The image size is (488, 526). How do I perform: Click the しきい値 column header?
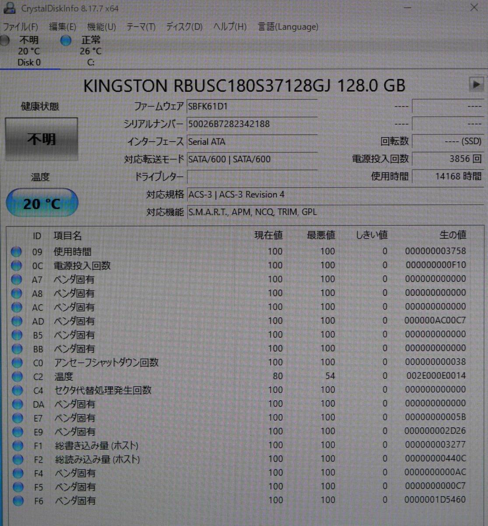pos(372,235)
